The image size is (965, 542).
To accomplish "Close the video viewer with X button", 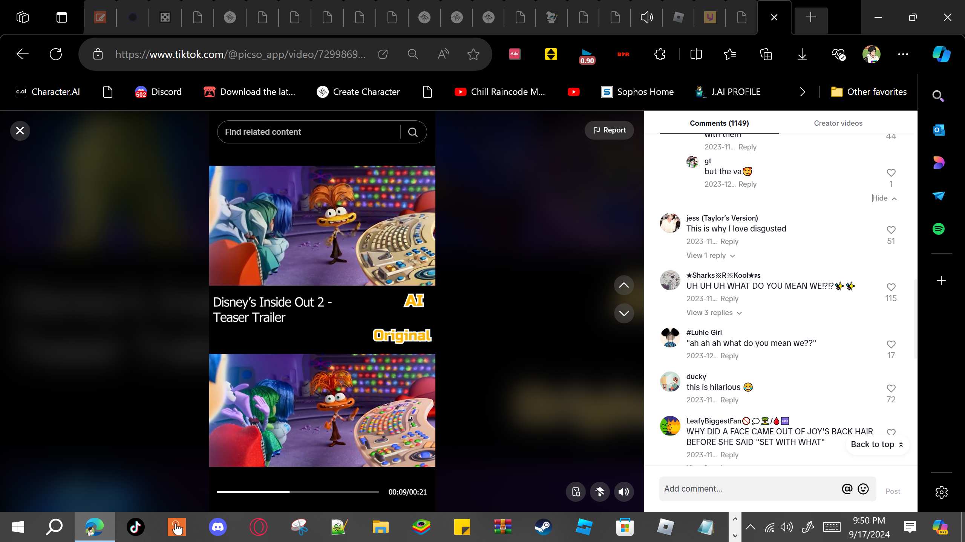I will (20, 131).
